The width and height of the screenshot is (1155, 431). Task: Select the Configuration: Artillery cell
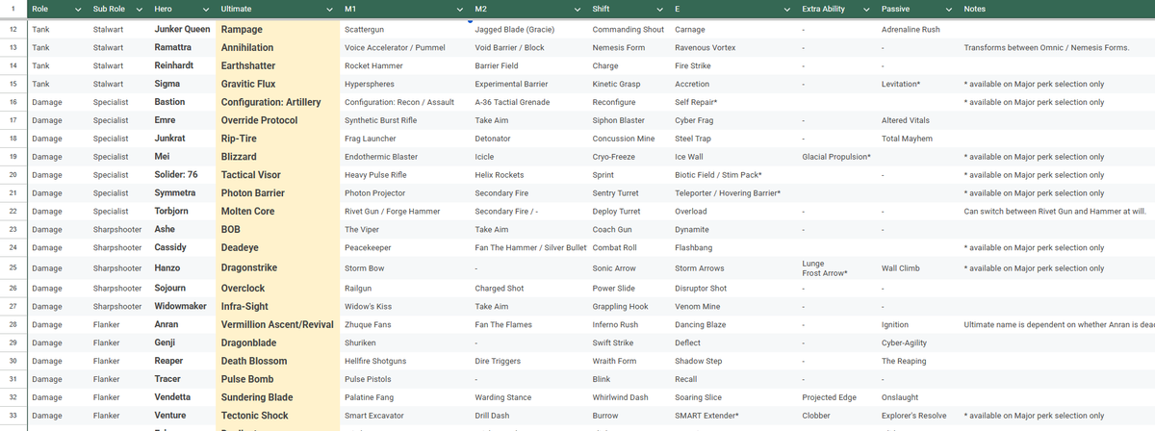pos(278,102)
